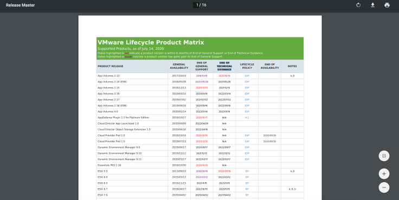Screen dimensions: 399x200
Task: Open EDP link for Dynamic Environment Manager 9.9
Action: click(x=247, y=147)
